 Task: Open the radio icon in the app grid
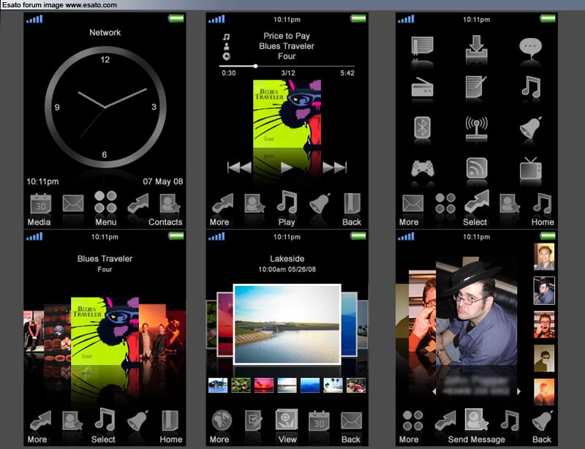click(423, 88)
